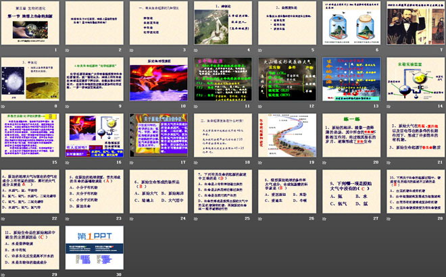
Task: Select slide 27 quiz thumbnail with answer C
Action: tap(351, 191)
